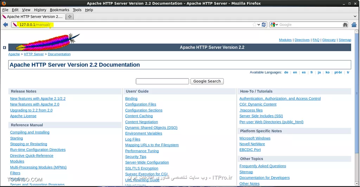Image resolution: width=360 pixels, height=187 pixels.
Task: Open Authentication, Authorization, and Access Control link
Action: click(280, 99)
